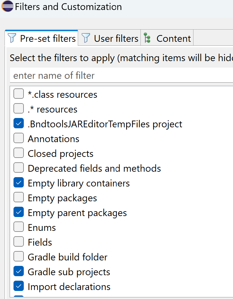Enable the *.class resources filter
The width and height of the screenshot is (233, 299).
(x=19, y=94)
